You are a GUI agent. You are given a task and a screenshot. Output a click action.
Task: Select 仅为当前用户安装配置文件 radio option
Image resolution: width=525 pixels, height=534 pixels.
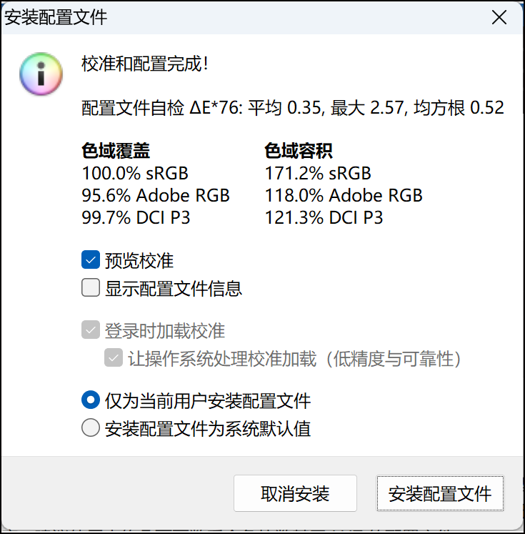click(91, 400)
